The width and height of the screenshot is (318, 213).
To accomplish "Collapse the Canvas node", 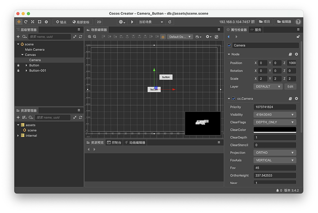I will [22, 55].
